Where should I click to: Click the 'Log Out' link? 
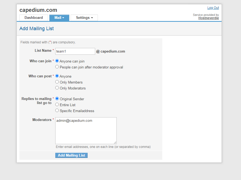(x=213, y=8)
